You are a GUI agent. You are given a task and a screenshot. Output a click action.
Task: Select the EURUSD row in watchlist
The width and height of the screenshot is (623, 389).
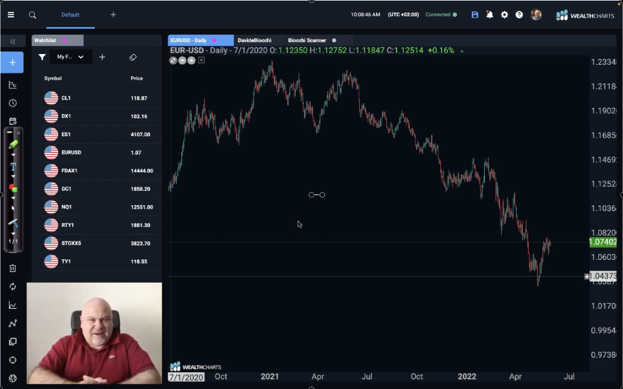(x=99, y=152)
